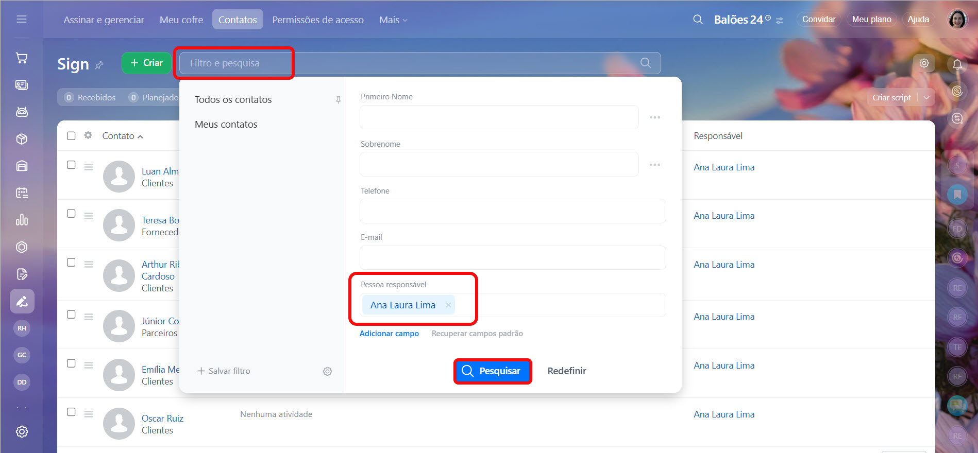Expand the Mais menu dropdown
The width and height of the screenshot is (978, 453).
coord(393,20)
